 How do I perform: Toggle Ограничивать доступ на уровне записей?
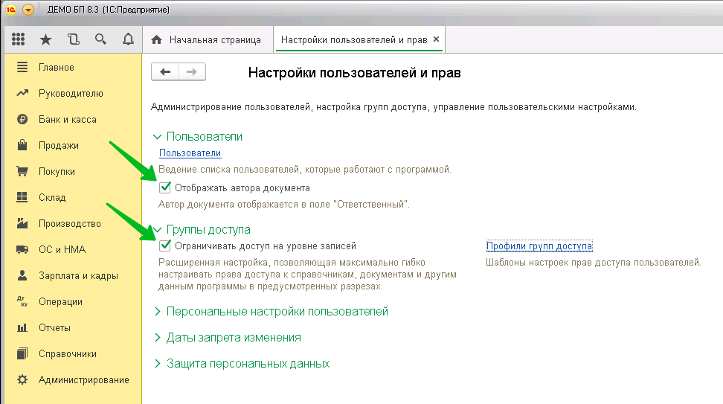pos(165,246)
